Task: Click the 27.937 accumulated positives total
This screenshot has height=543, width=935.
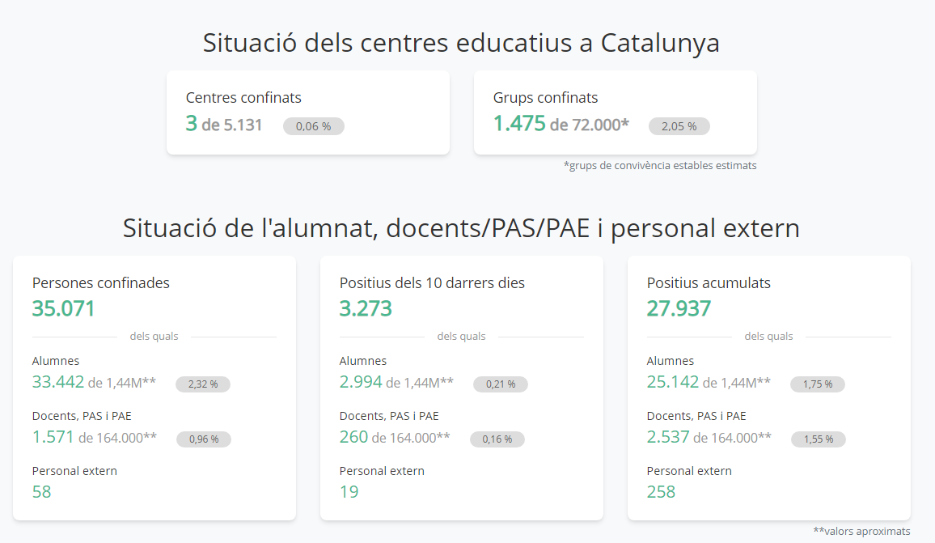Action: click(x=679, y=308)
